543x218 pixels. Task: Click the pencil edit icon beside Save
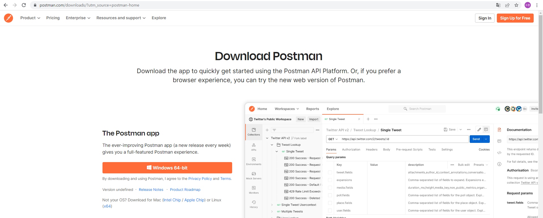coord(479,130)
